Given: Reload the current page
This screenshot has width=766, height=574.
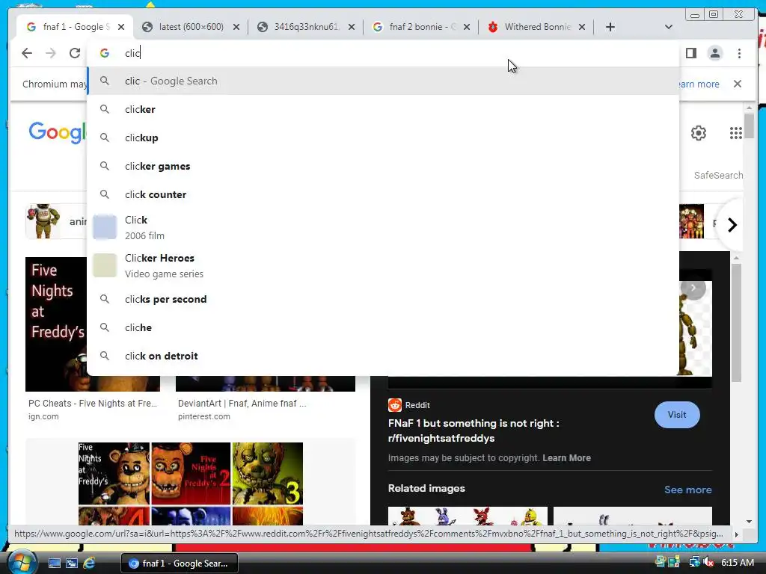Looking at the screenshot, I should pyautogui.click(x=75, y=53).
